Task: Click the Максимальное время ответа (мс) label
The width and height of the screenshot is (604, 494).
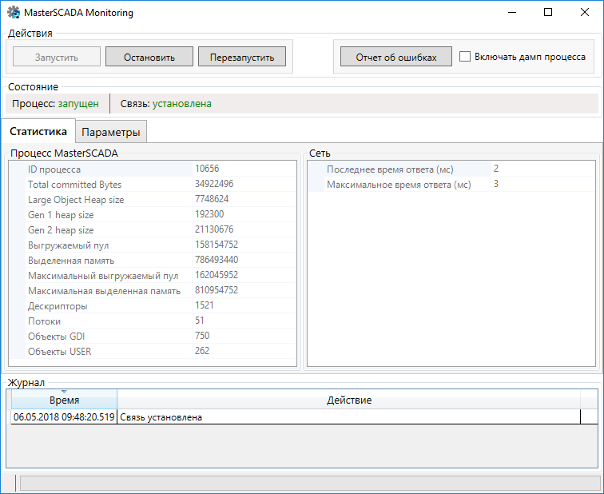Action: click(399, 185)
